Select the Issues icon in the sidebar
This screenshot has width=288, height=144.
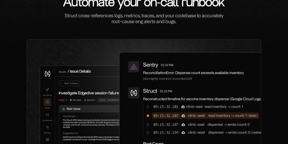coord(47,102)
